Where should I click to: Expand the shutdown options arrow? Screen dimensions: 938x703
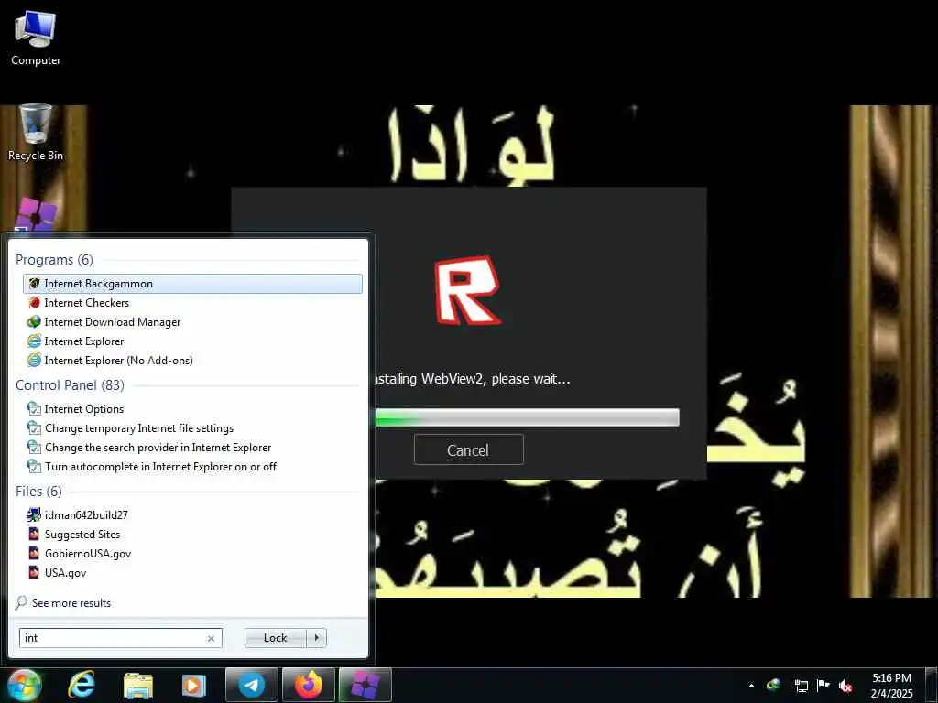(x=316, y=638)
